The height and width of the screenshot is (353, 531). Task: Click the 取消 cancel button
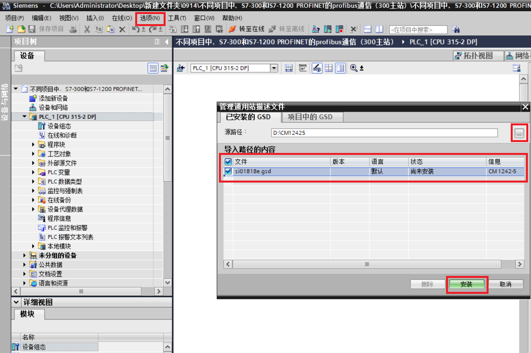pos(505,285)
